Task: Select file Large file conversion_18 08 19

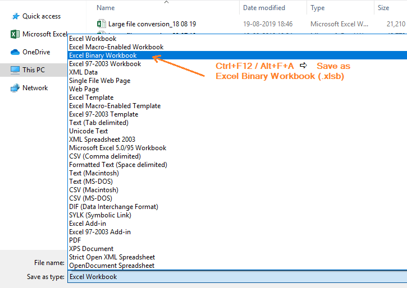Action: point(152,24)
